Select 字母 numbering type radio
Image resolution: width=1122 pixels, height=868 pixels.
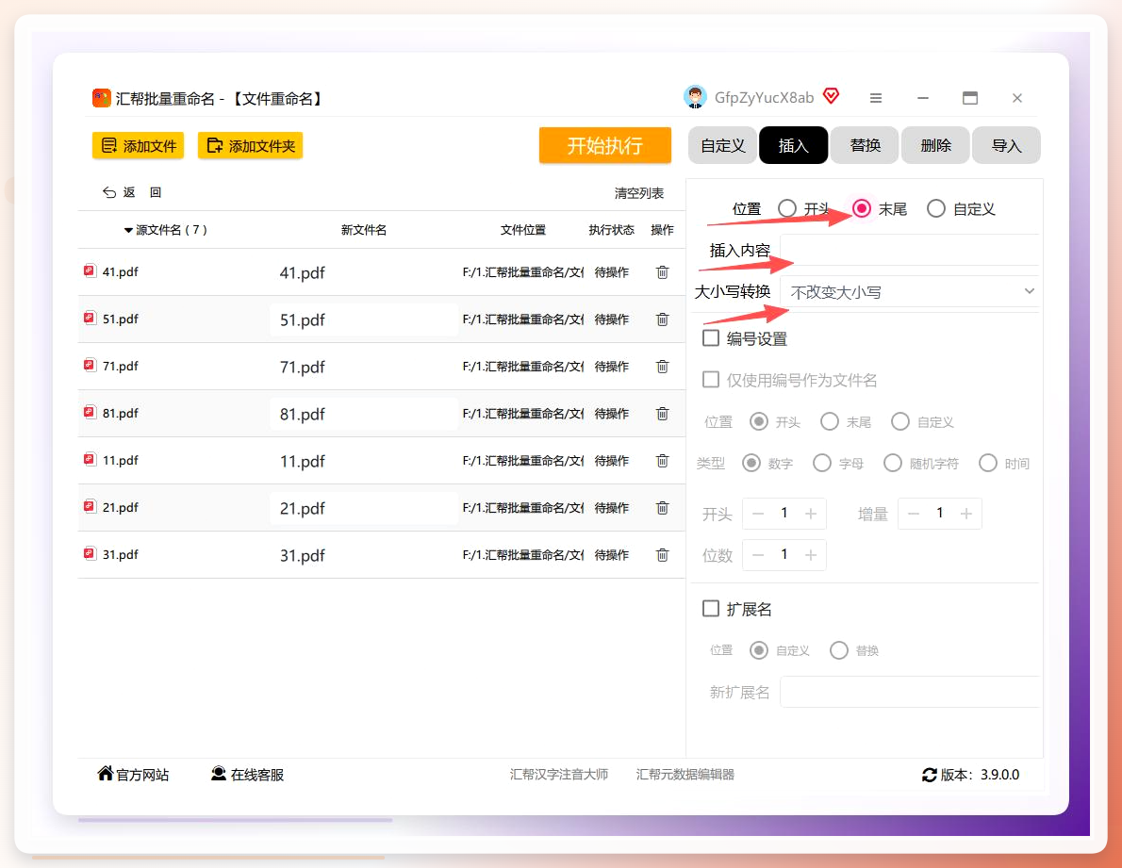point(822,464)
